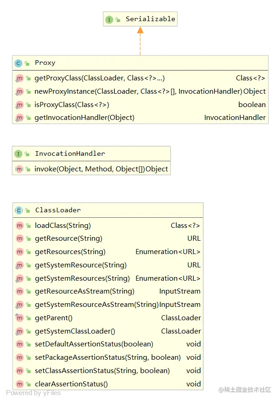Click the getSystemResourceAsStream method icon
The image size is (280, 402).
pos(20,305)
